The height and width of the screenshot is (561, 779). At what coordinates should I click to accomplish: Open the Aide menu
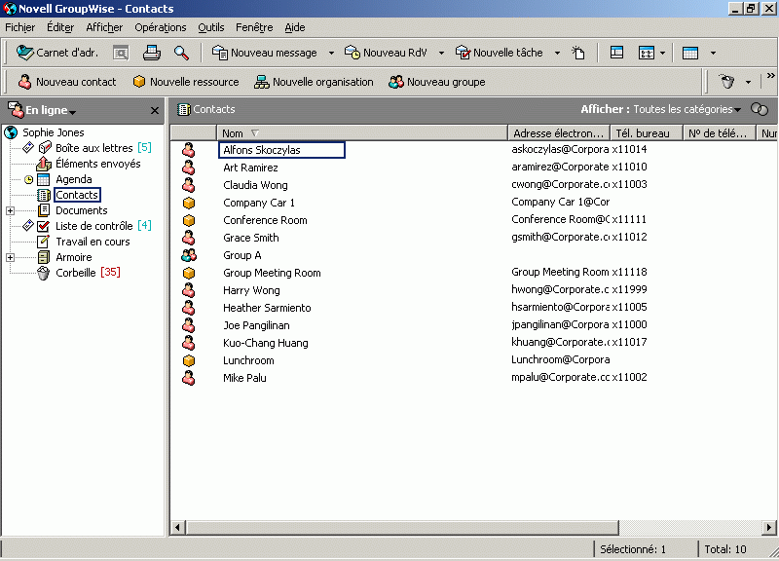295,27
